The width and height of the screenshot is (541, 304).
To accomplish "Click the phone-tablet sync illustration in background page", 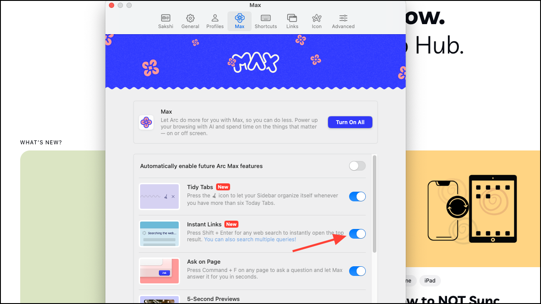I will [472, 208].
